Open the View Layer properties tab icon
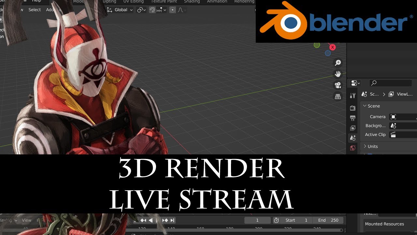The height and width of the screenshot is (235, 417). coord(352,128)
